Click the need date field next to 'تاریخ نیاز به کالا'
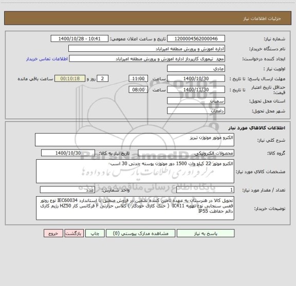 click(x=68, y=153)
